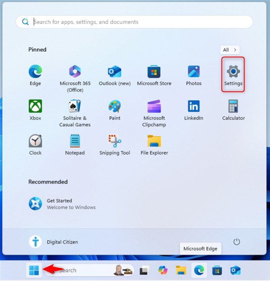Open the Snipping Tool

115,145
